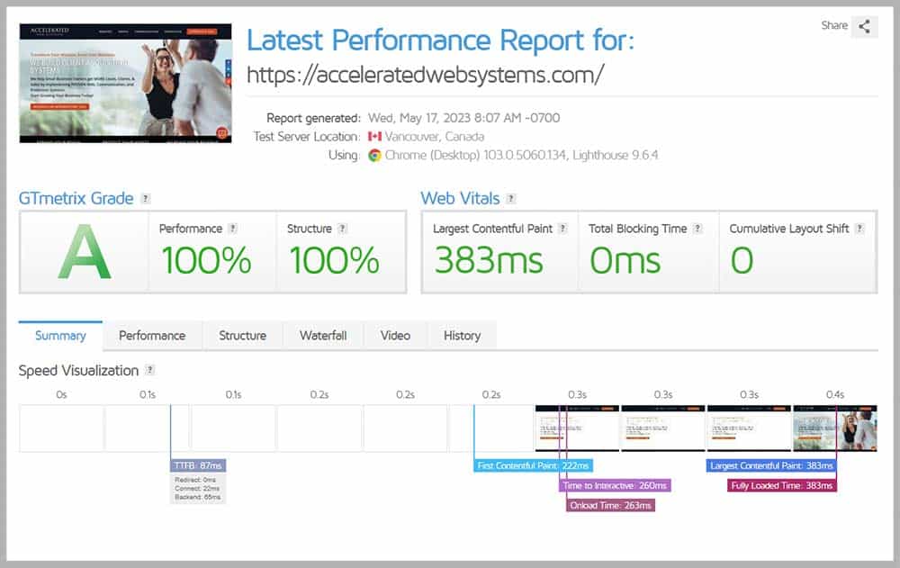Click the Share icon button
The width and height of the screenshot is (900, 568).
click(x=864, y=26)
